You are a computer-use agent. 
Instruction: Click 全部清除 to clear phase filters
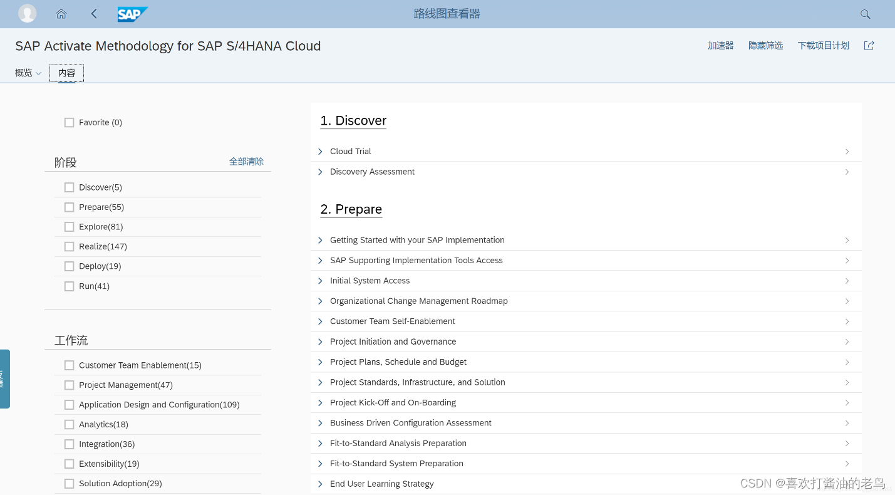(246, 162)
